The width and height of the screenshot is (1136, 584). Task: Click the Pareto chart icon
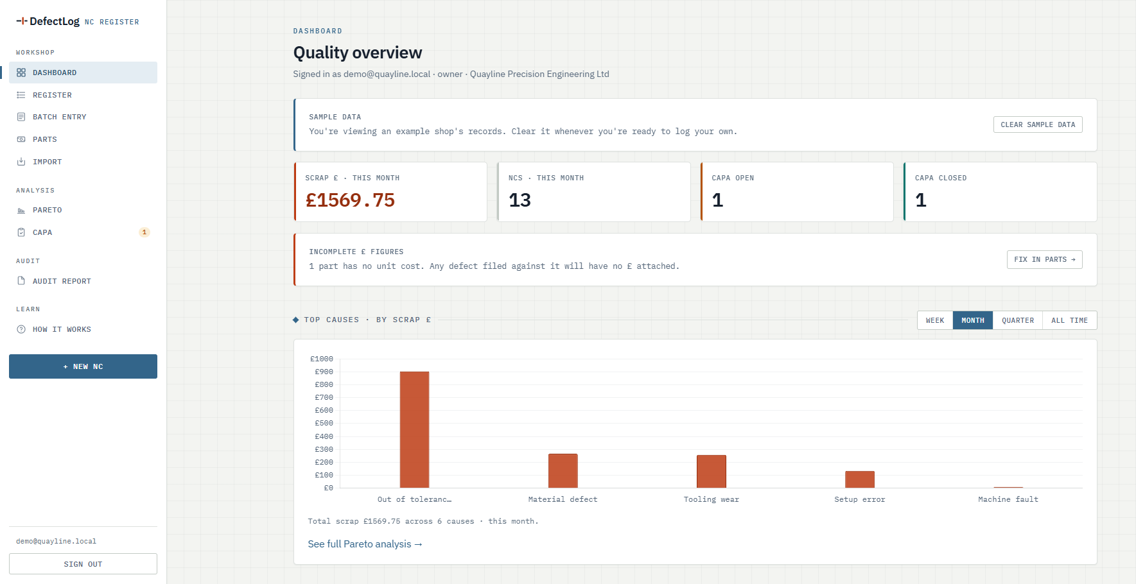click(21, 210)
